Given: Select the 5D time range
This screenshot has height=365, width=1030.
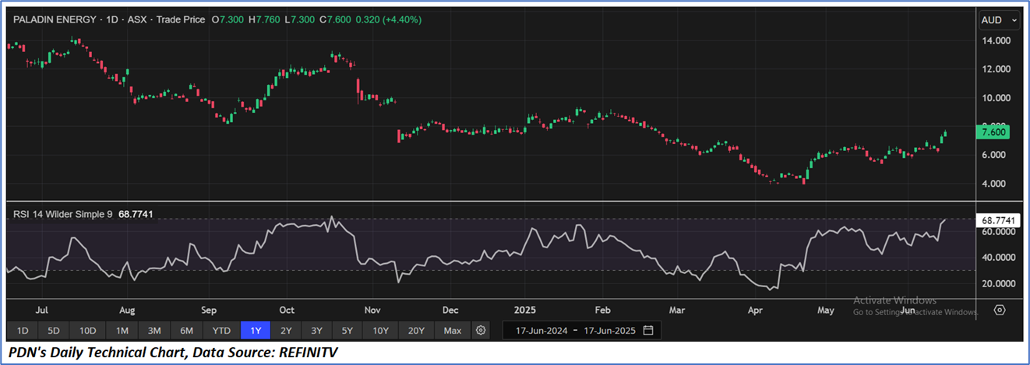Looking at the screenshot, I should [54, 330].
